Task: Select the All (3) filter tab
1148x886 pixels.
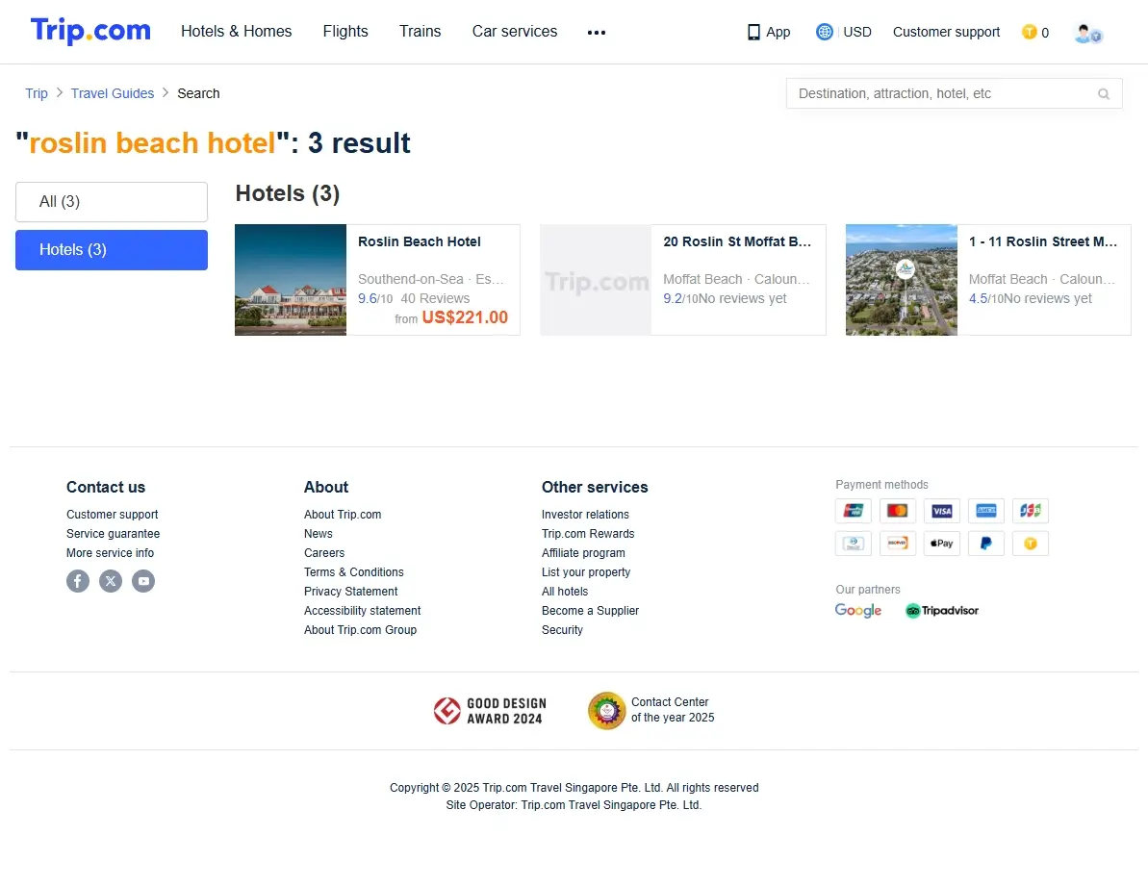Action: pos(112,202)
